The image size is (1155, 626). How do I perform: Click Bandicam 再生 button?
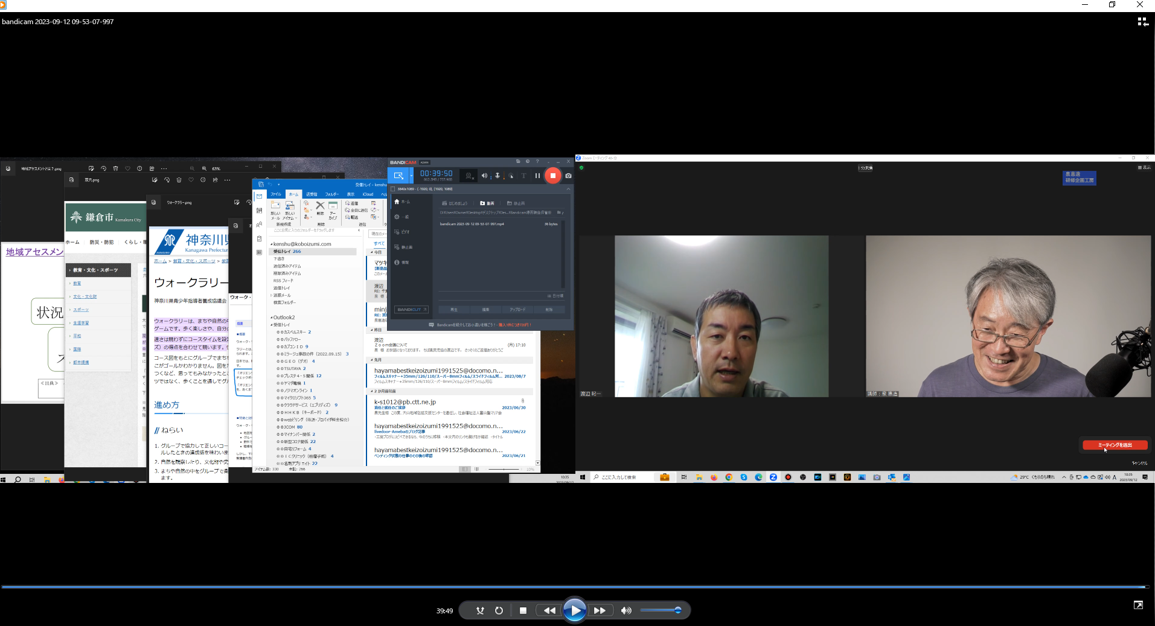(454, 309)
